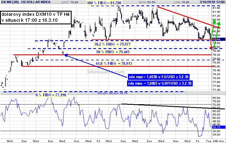Click the 45.00 RSI axis label
The height and width of the screenshot is (143, 226).
[216, 121]
